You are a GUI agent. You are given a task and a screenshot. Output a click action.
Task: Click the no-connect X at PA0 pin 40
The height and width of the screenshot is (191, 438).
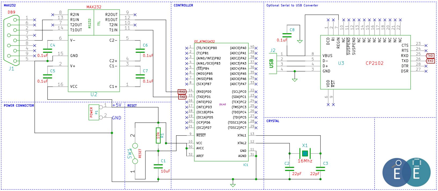point(256,48)
